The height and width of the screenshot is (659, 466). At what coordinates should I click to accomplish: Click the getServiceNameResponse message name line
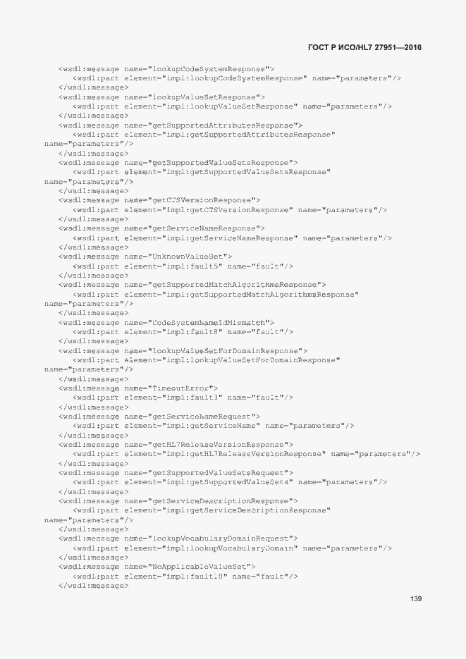[161, 228]
